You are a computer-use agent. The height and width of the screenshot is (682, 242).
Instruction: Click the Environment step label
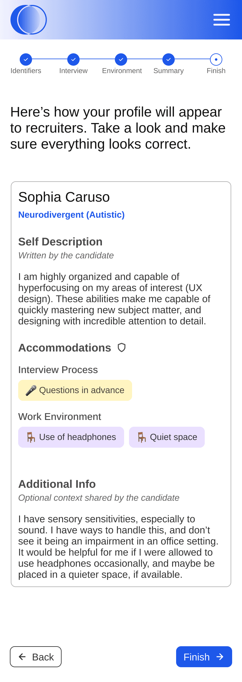click(122, 71)
